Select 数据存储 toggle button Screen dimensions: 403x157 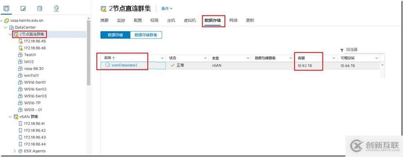click(115, 35)
